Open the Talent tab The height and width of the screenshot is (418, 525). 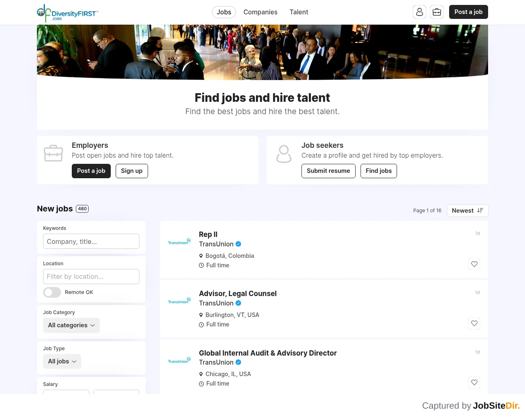299,12
